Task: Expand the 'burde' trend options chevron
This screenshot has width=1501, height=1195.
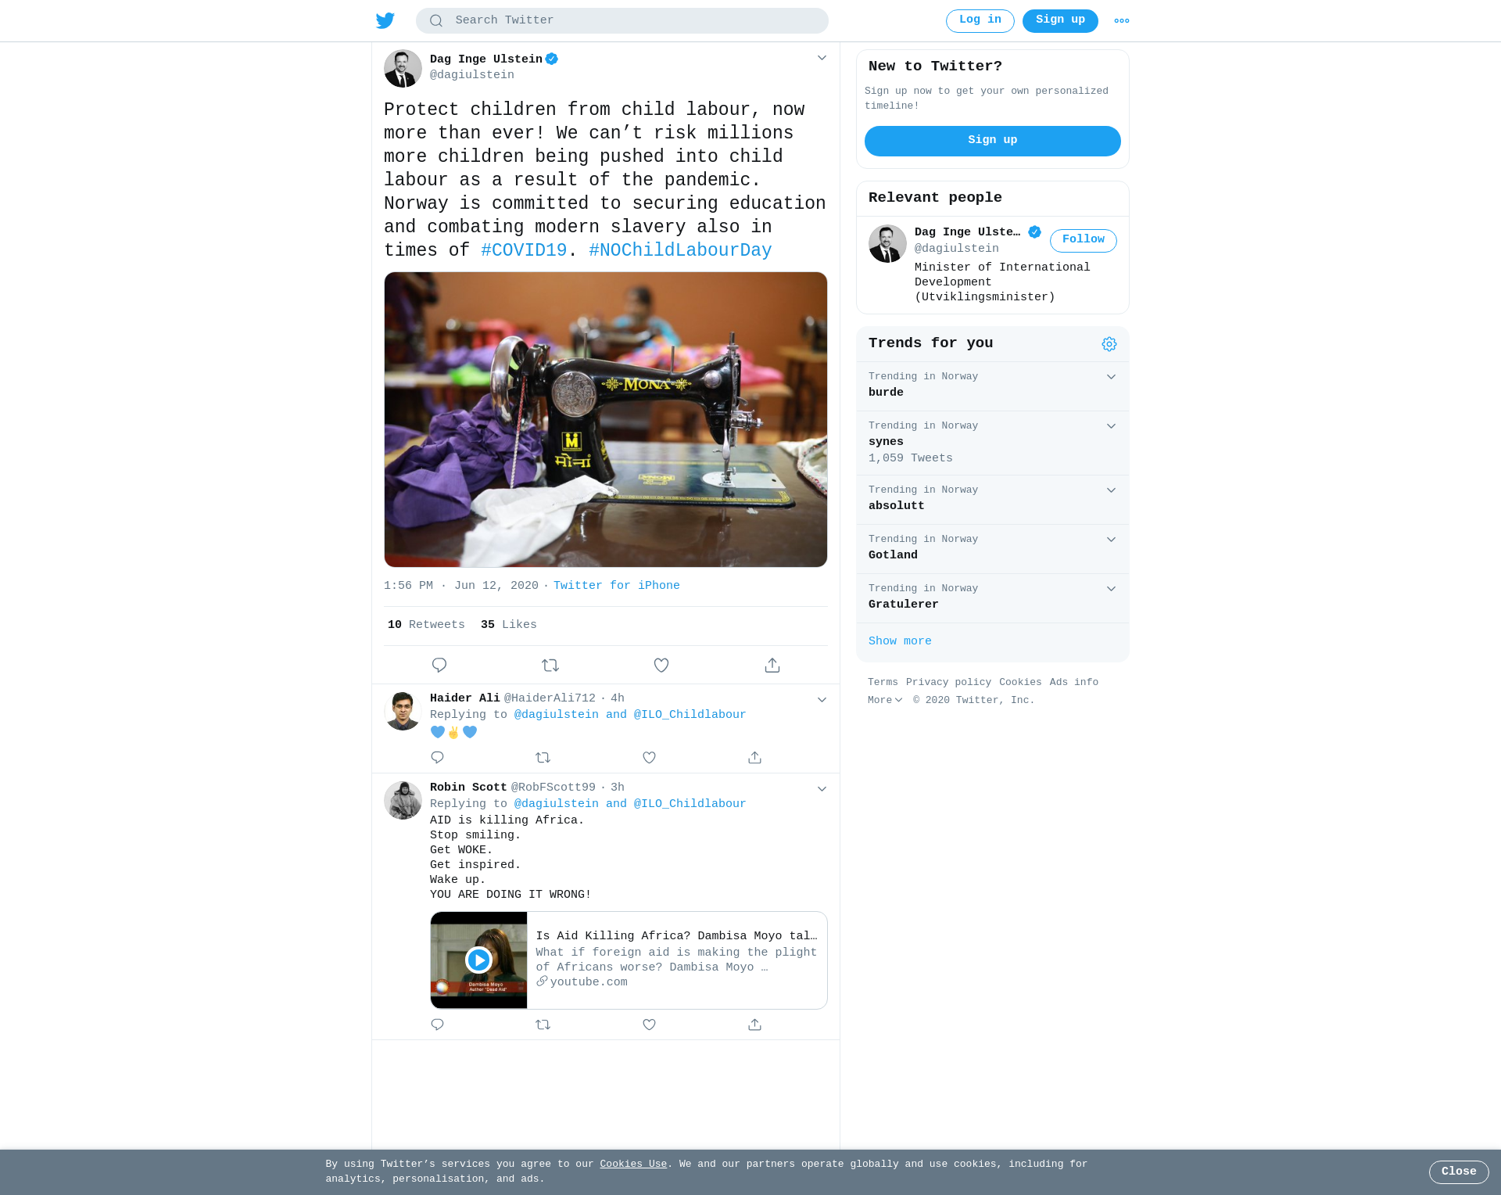Action: [1111, 377]
